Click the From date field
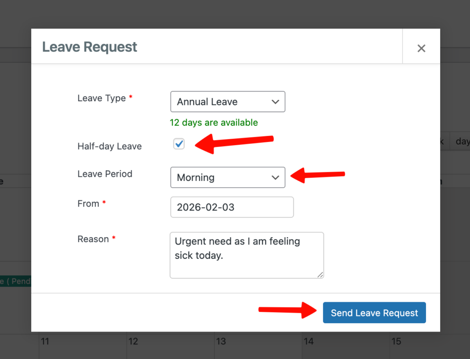Viewport: 470px width, 359px height. (x=232, y=207)
